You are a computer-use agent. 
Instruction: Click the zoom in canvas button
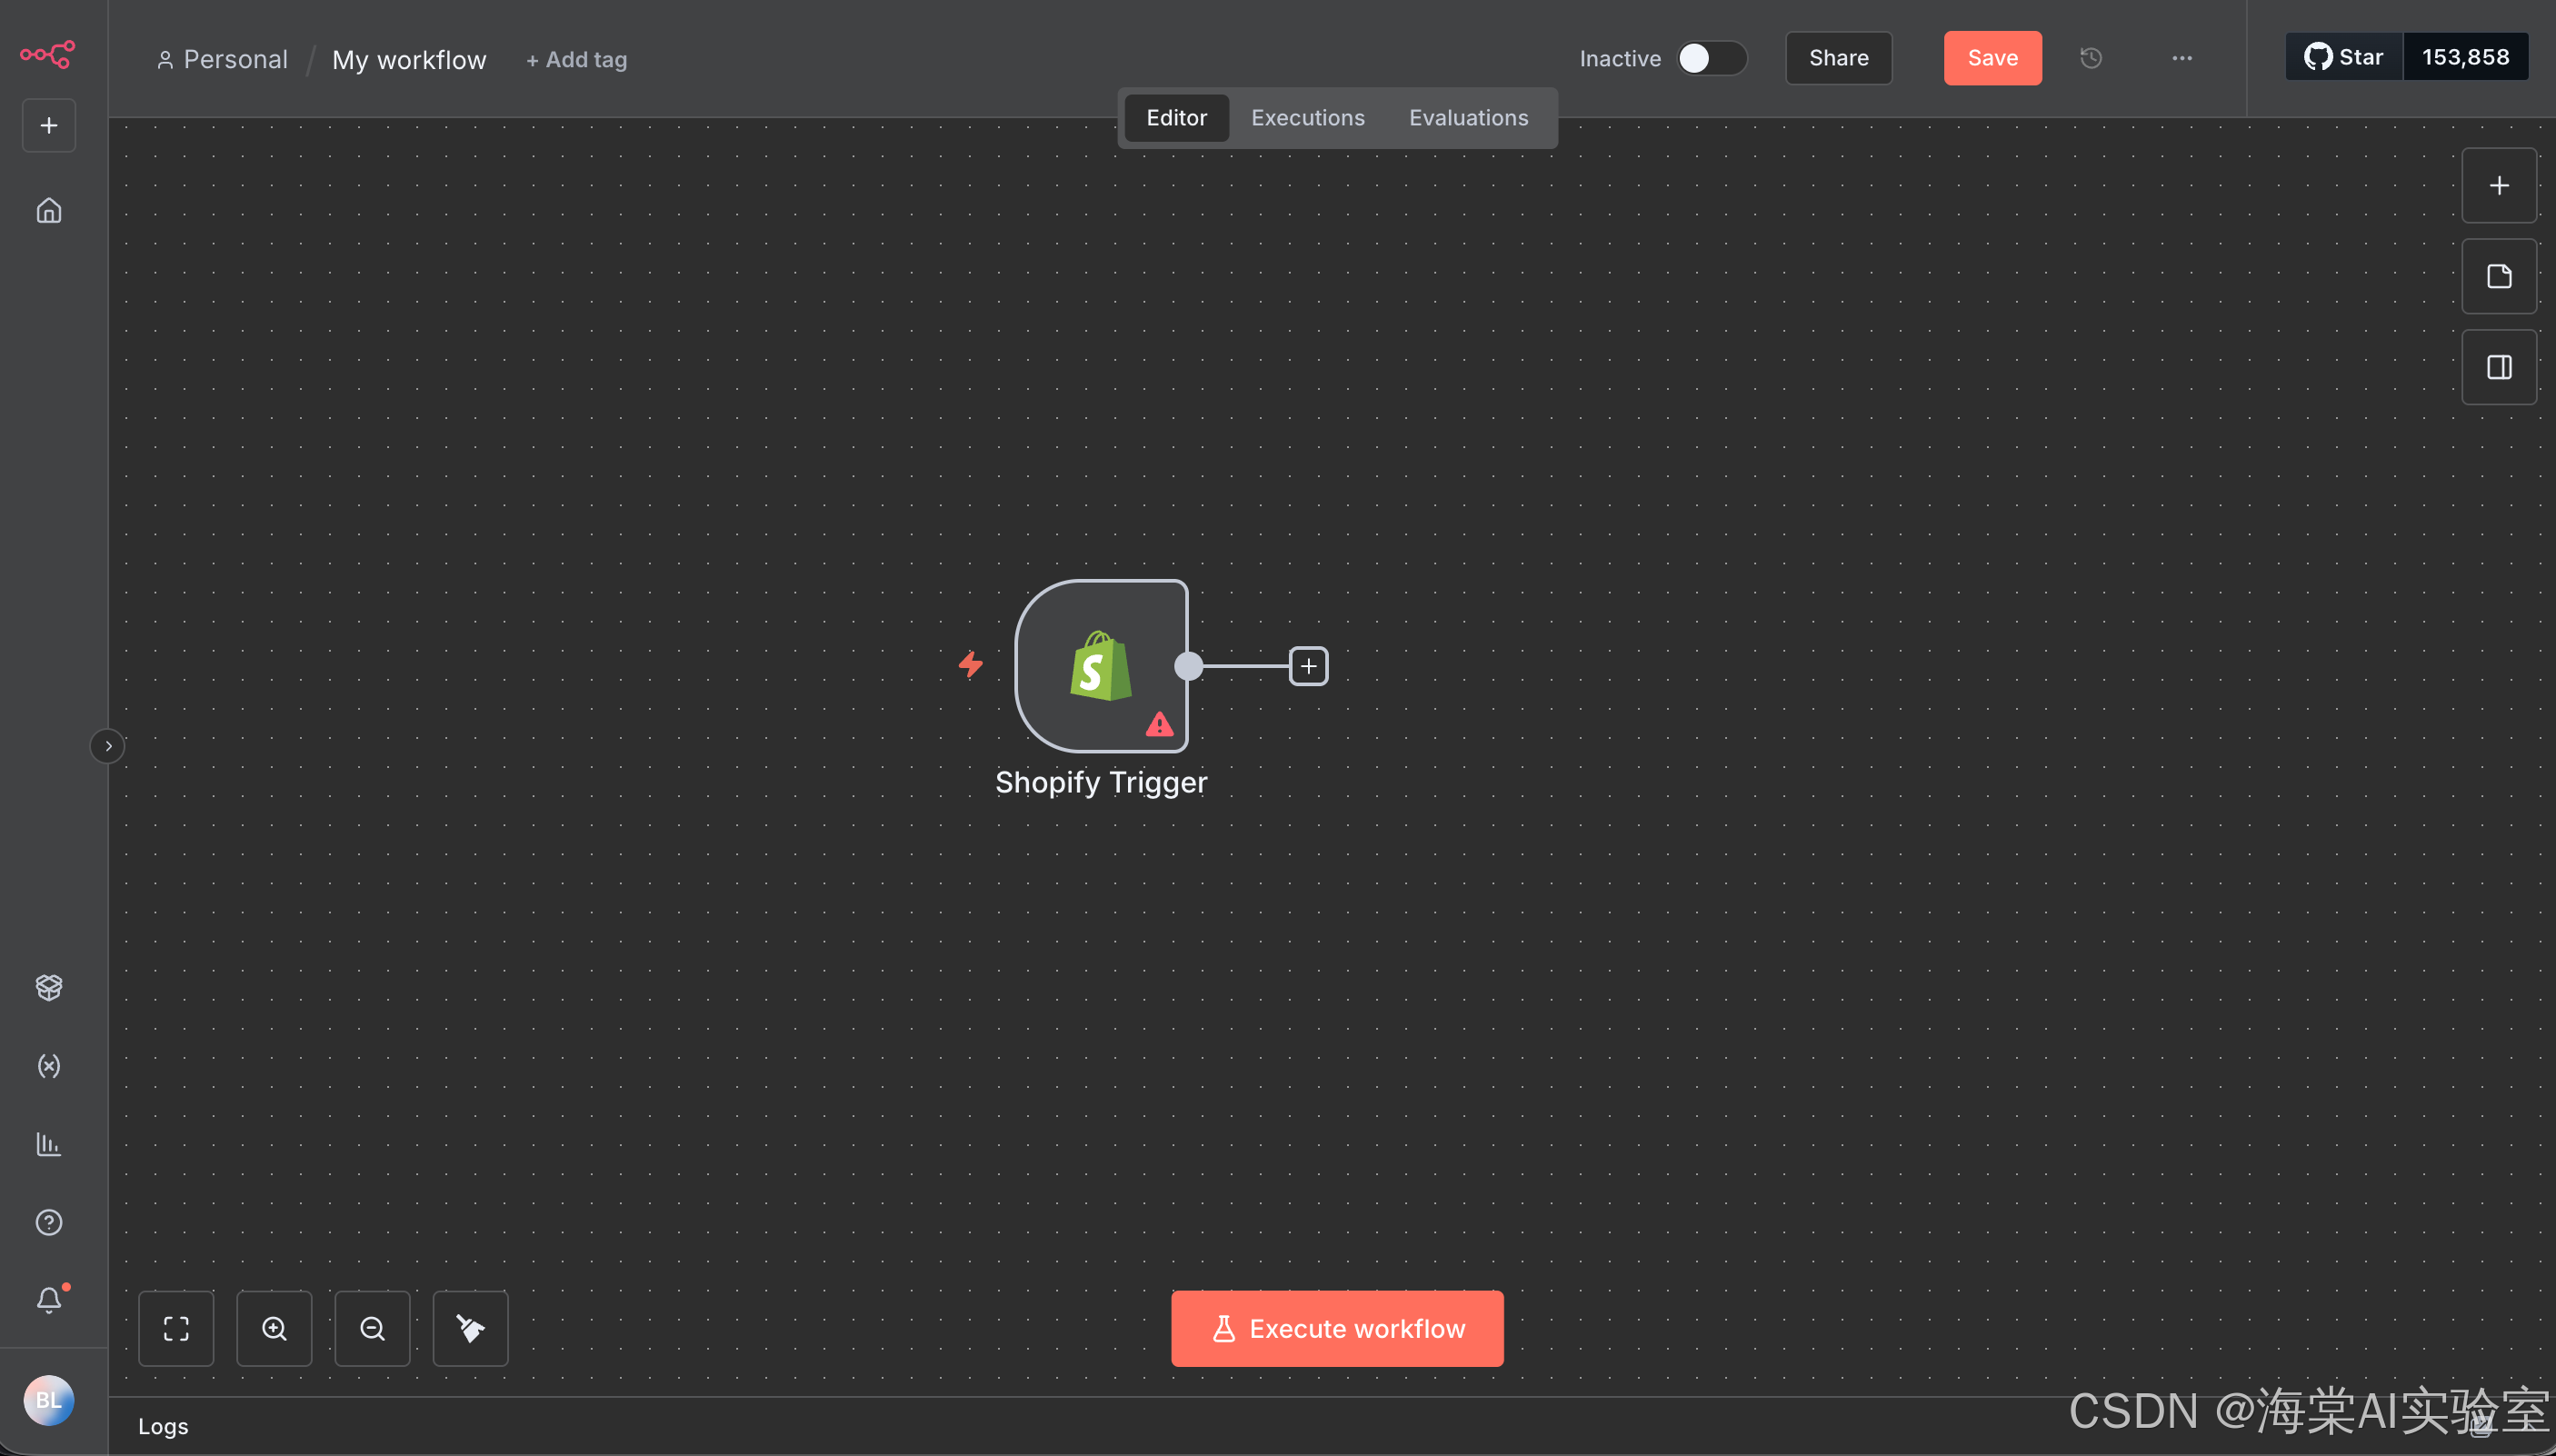pyautogui.click(x=274, y=1328)
